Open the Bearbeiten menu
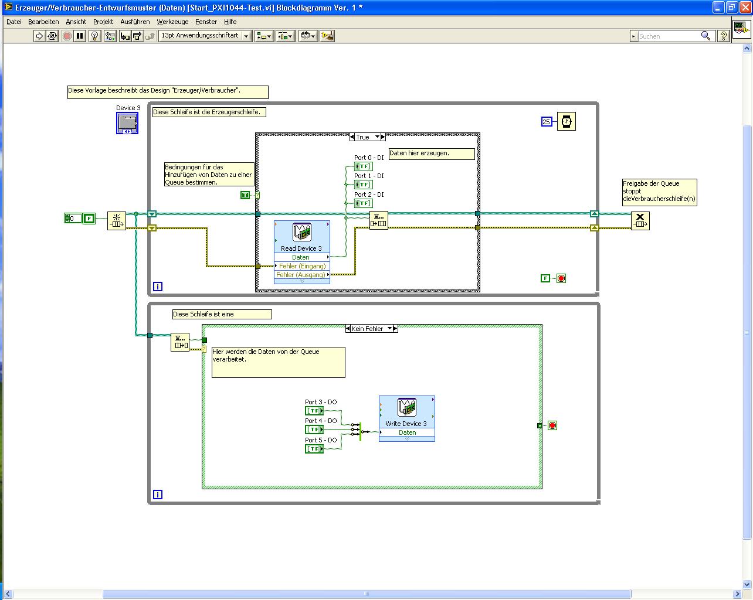The height and width of the screenshot is (600, 753). [x=43, y=22]
